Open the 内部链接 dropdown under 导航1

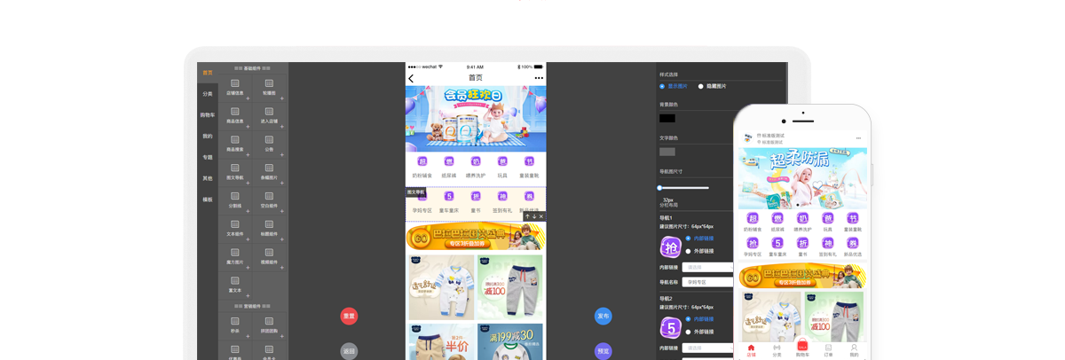pyautogui.click(x=708, y=267)
